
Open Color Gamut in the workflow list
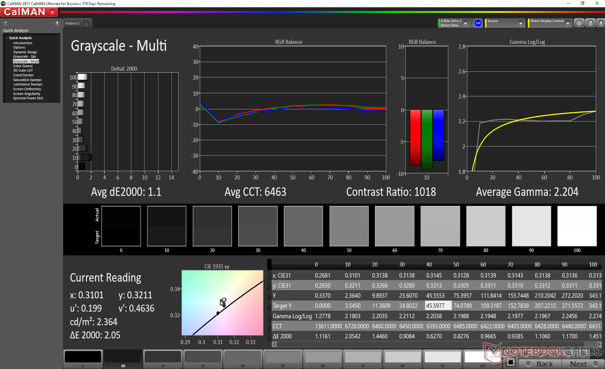click(x=23, y=66)
